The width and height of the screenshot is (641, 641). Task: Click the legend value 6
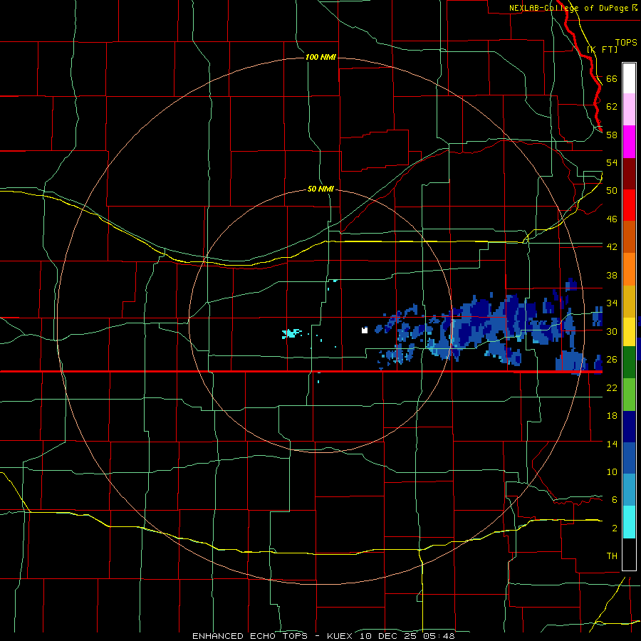point(615,499)
